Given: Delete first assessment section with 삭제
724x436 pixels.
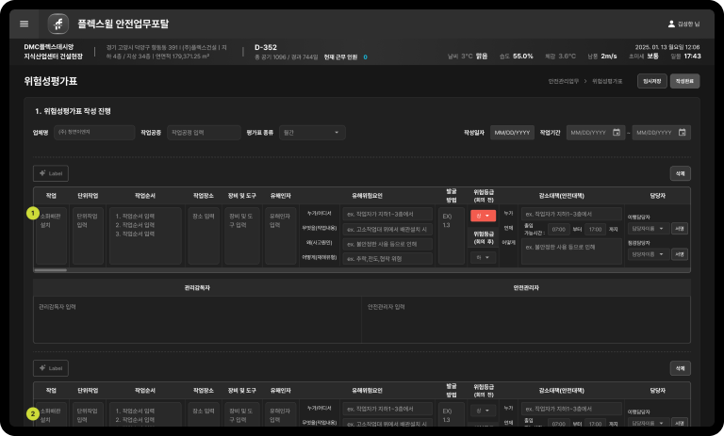Looking at the screenshot, I should pos(680,173).
